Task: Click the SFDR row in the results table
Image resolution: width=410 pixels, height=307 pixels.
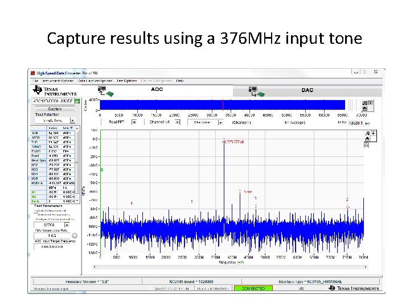Action: click(x=53, y=138)
